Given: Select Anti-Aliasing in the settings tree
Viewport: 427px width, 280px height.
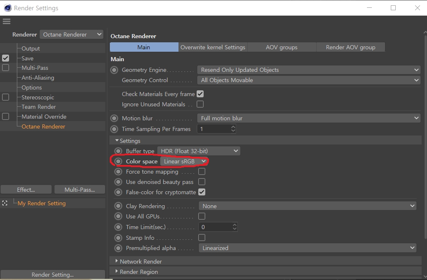Looking at the screenshot, I should [x=38, y=78].
